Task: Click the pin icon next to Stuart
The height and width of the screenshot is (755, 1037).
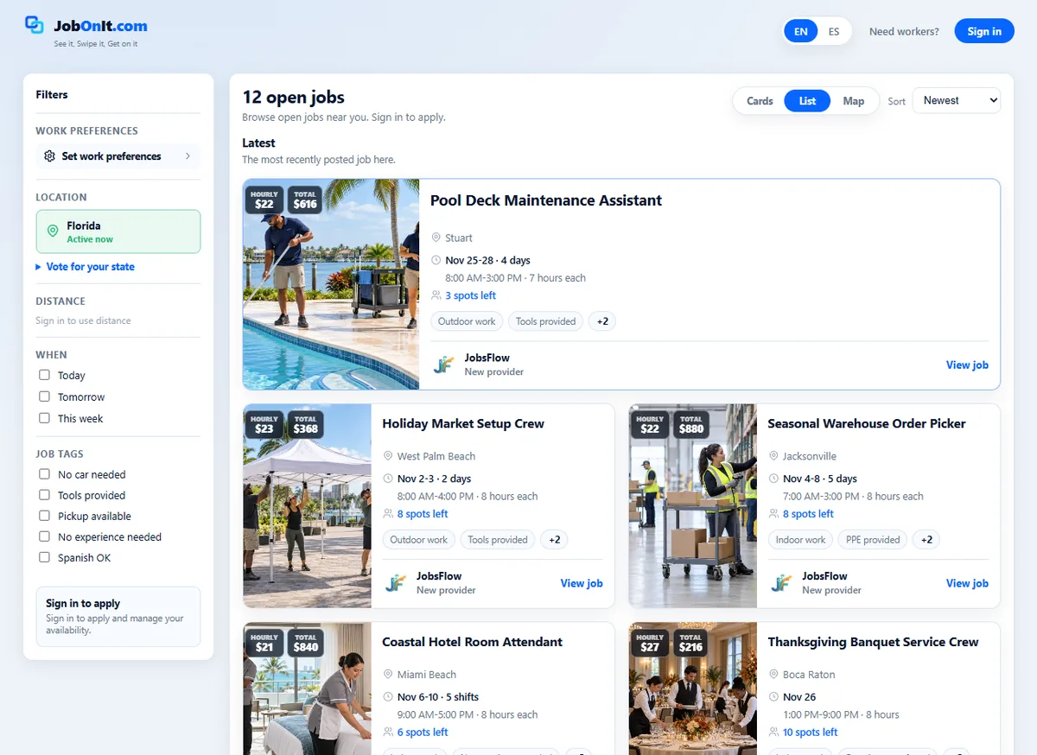Action: coord(436,238)
